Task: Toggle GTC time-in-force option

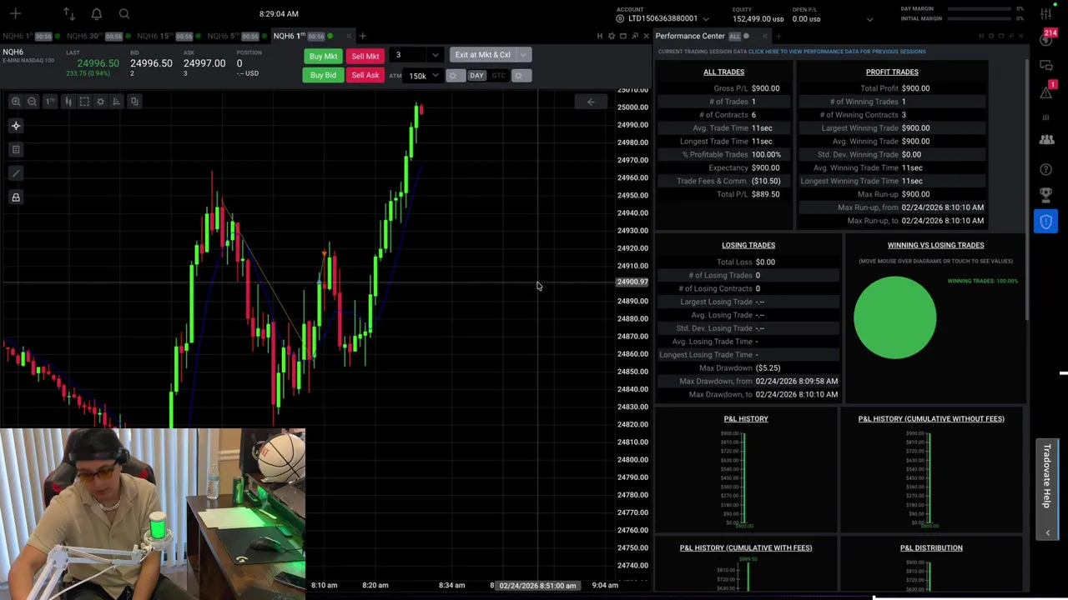Action: (x=498, y=76)
